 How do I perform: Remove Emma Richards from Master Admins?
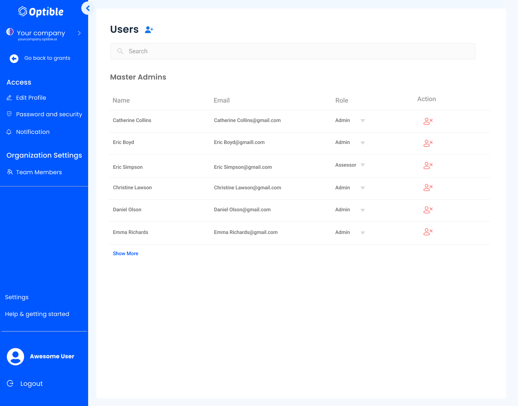428,232
